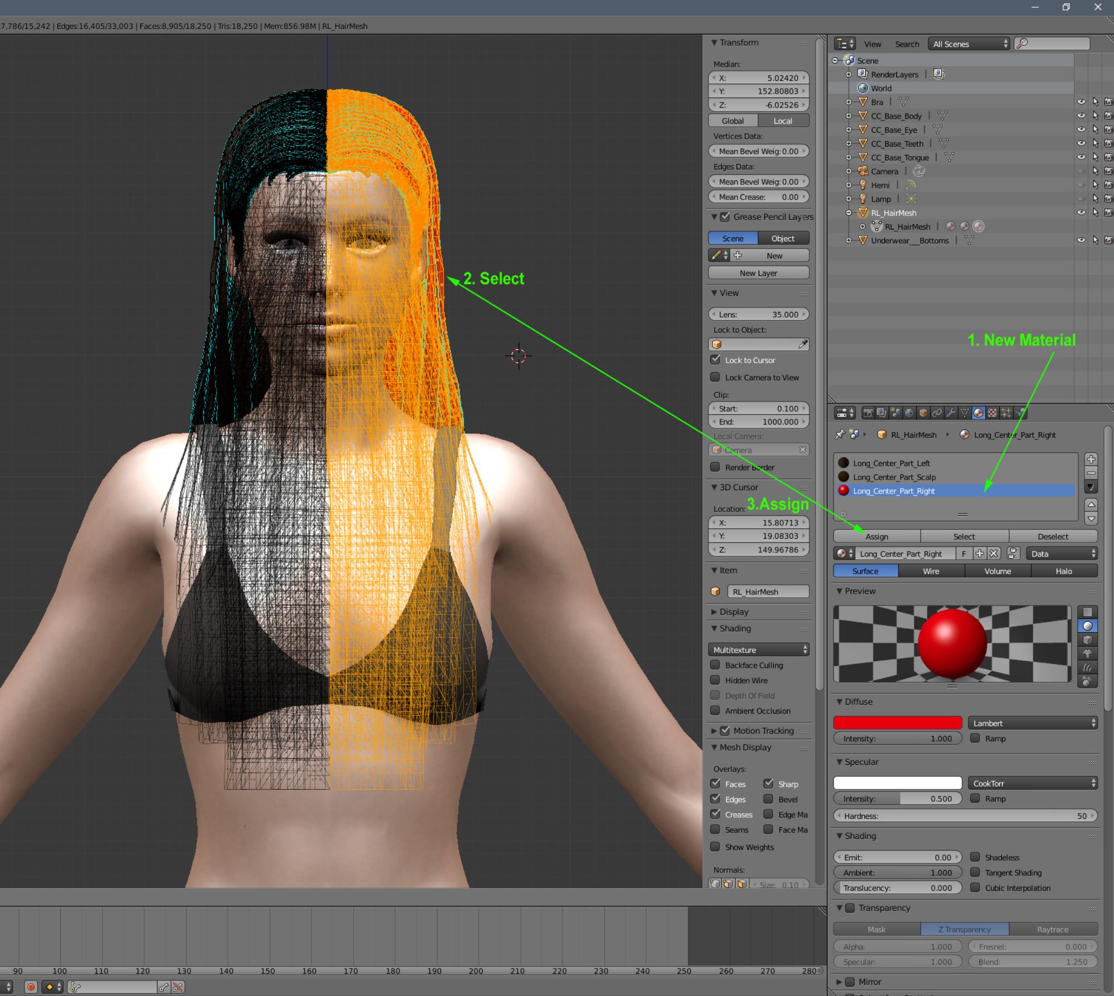This screenshot has width=1114, height=996.
Task: Enable Backface Culling checkbox
Action: click(x=715, y=665)
